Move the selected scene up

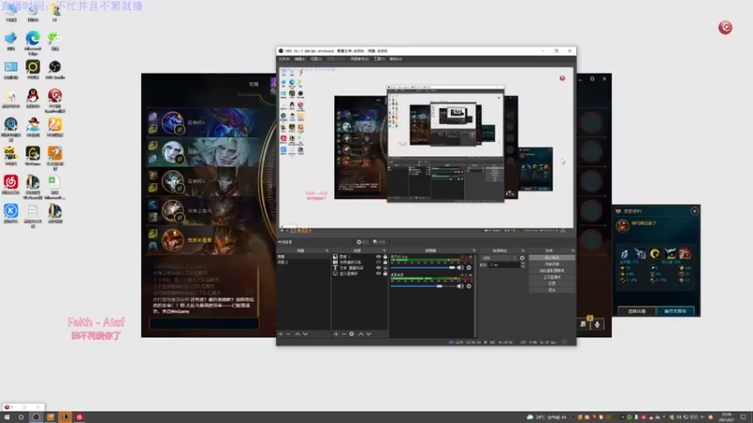(x=297, y=334)
